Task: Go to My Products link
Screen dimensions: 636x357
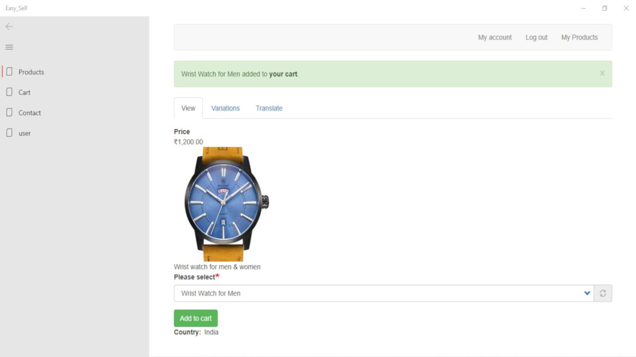Action: [x=579, y=38]
